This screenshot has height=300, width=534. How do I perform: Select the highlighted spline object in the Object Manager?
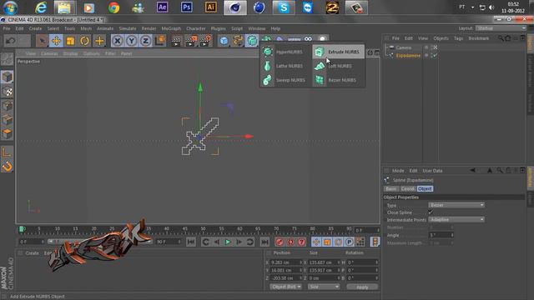click(408, 56)
